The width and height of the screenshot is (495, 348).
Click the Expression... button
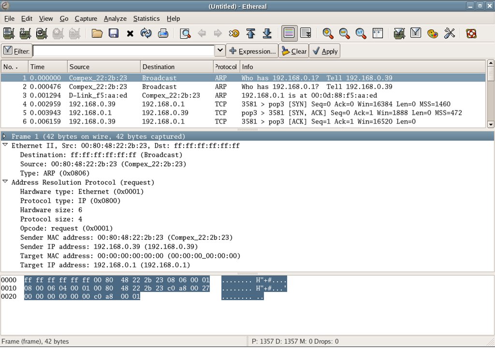tap(252, 51)
